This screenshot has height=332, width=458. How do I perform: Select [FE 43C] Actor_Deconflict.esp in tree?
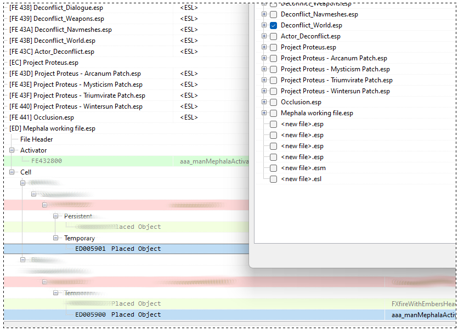point(52,52)
